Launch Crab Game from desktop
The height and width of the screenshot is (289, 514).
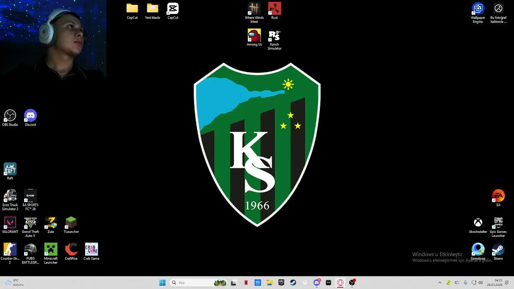tap(92, 252)
